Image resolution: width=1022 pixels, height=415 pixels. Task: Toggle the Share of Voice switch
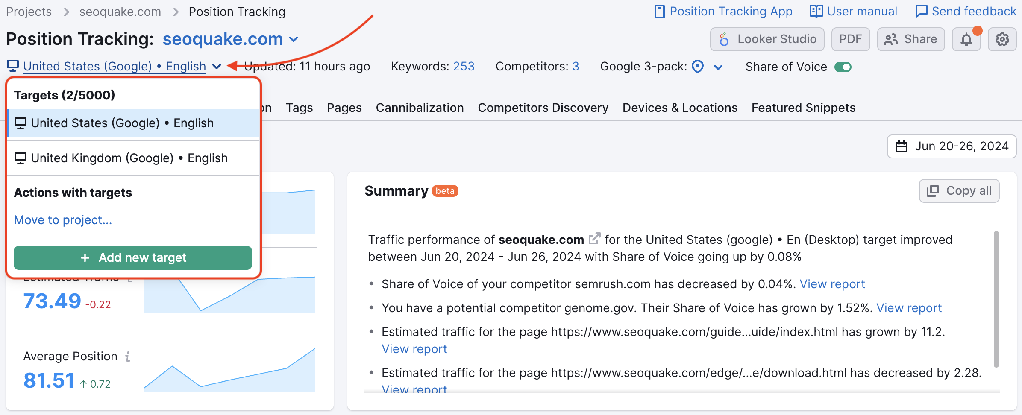(x=843, y=67)
